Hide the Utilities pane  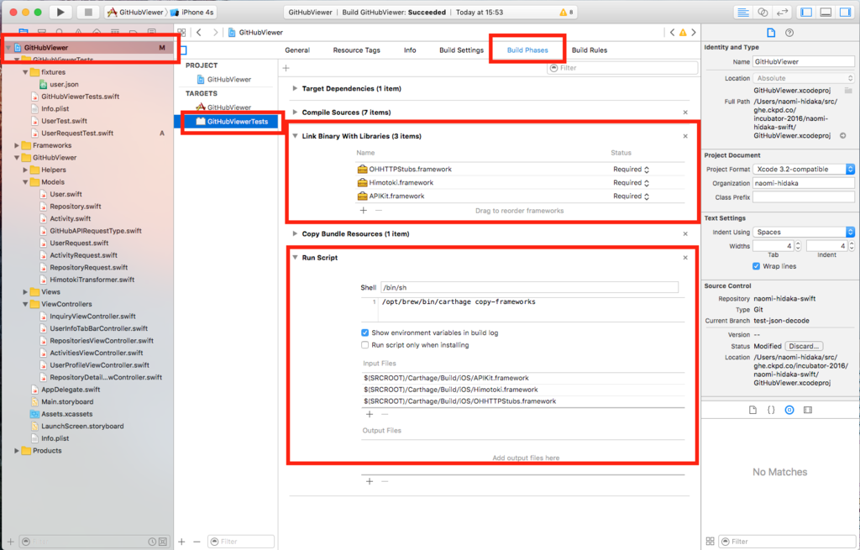click(x=845, y=12)
